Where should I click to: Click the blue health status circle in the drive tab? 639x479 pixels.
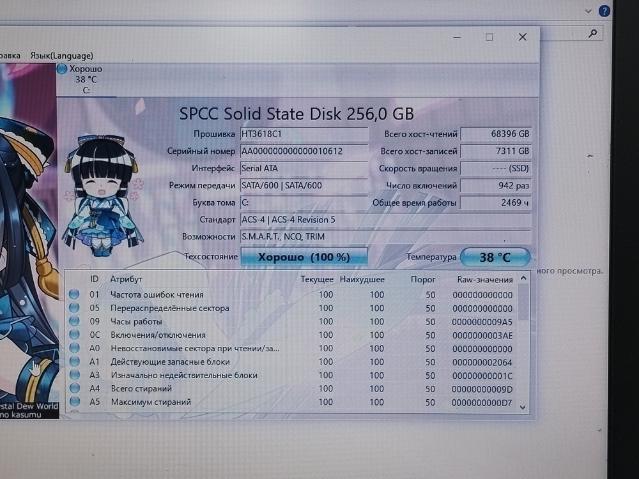tap(62, 69)
